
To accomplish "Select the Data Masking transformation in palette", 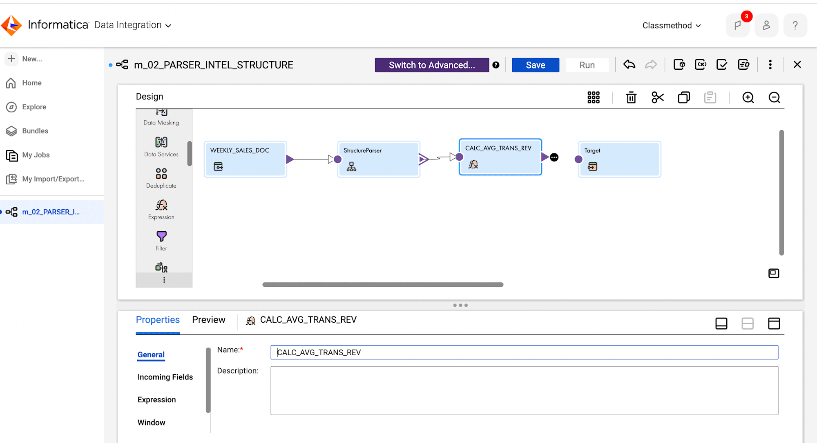I will (x=161, y=118).
